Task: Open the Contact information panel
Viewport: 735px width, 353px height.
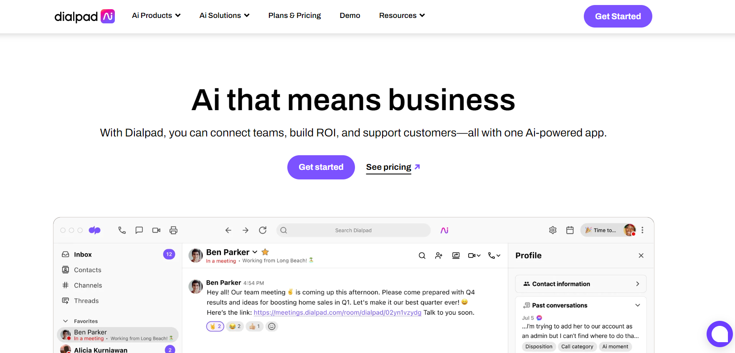Action: [580, 284]
